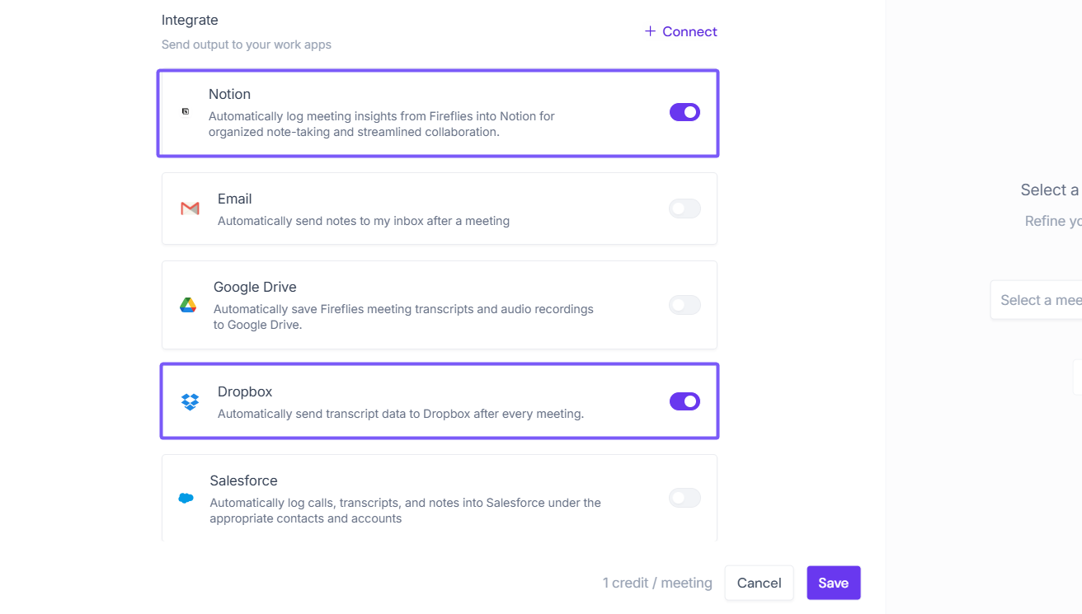Click the Dropbox logo icon
Screen dimensions: 1082x614
point(191,401)
